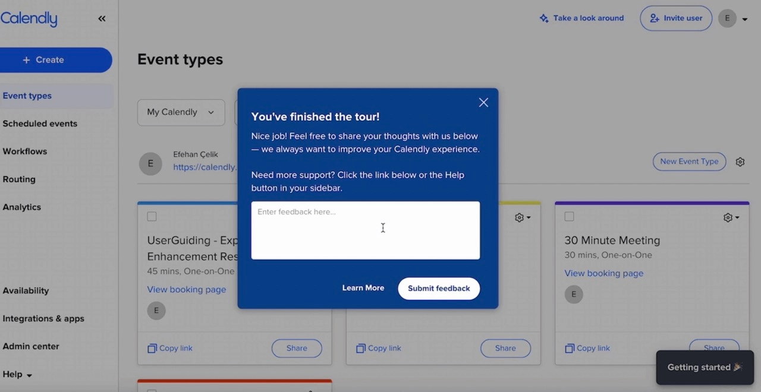
Task: Click the Calendly logo
Action: pos(29,18)
